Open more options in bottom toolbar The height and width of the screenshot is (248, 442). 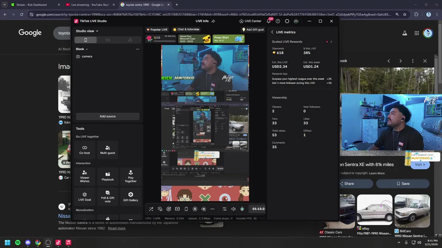point(212,209)
